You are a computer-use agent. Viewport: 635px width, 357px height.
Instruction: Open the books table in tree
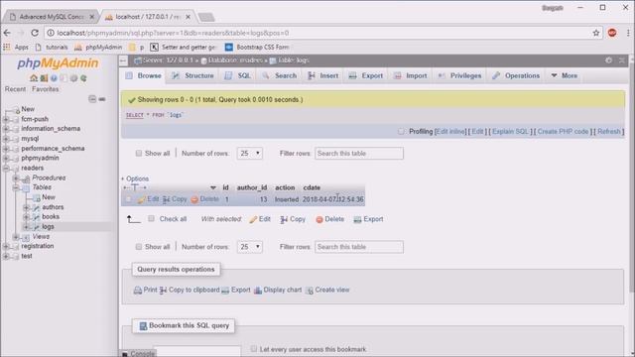(51, 216)
